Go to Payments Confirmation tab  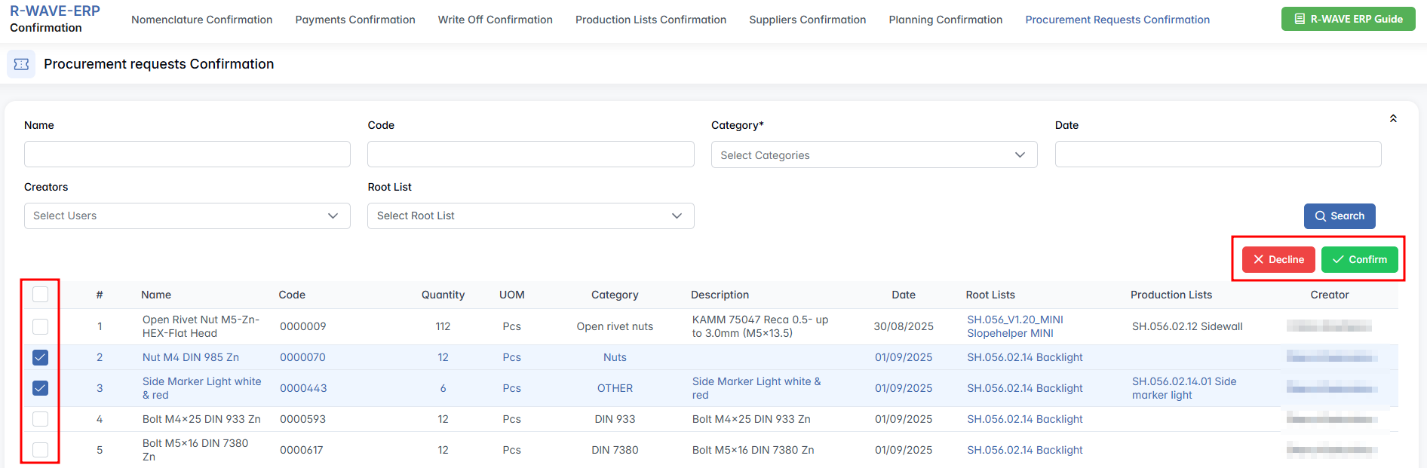354,20
